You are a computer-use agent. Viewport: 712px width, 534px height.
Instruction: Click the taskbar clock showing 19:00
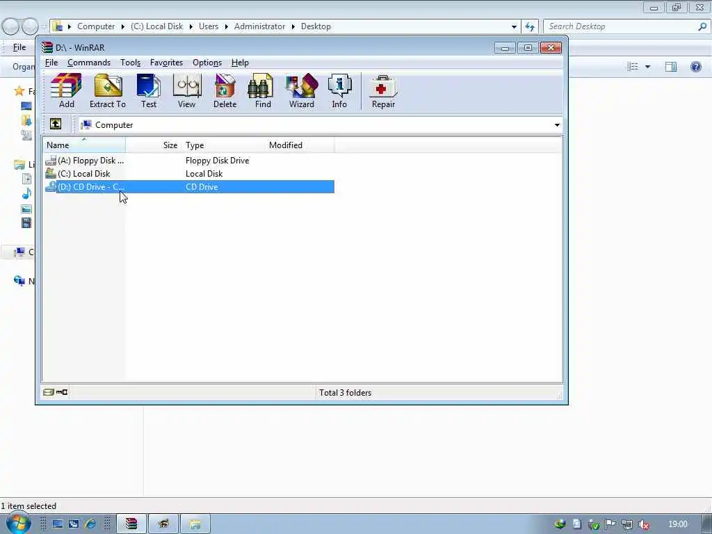pyautogui.click(x=677, y=524)
